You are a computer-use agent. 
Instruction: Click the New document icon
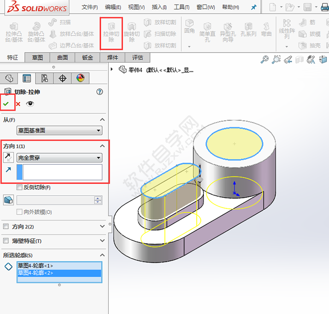(272, 7)
